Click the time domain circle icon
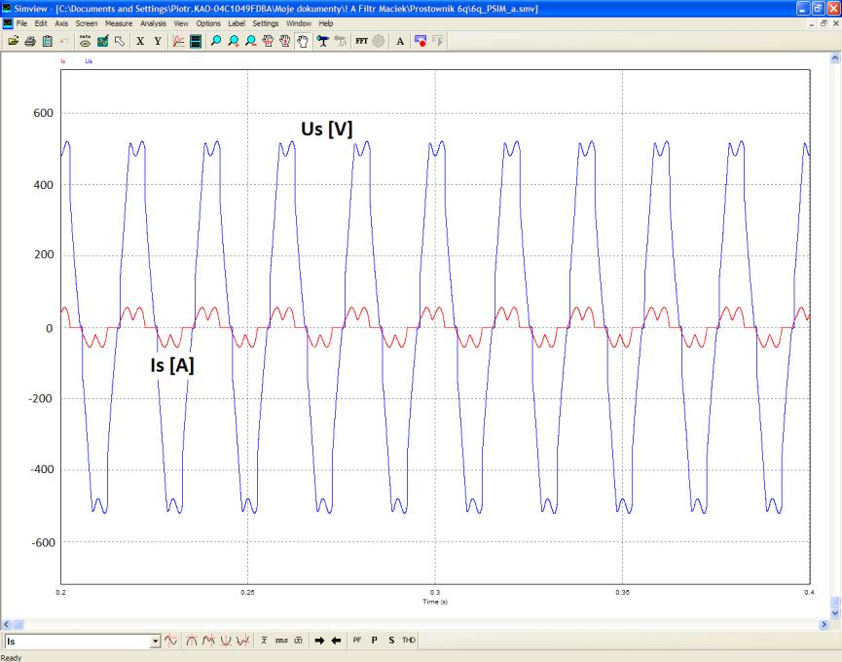 pyautogui.click(x=379, y=41)
